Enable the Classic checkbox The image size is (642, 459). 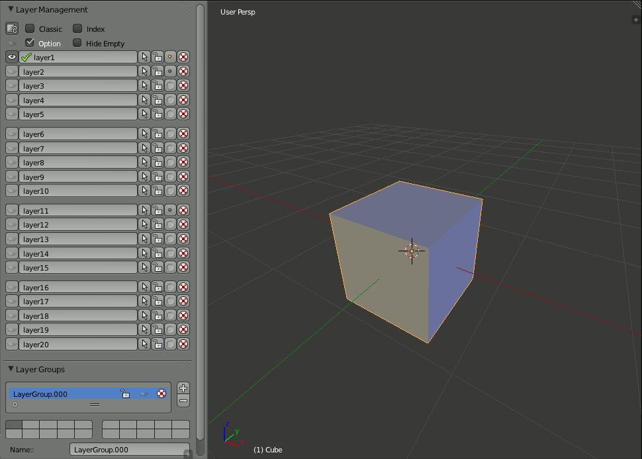coord(30,28)
